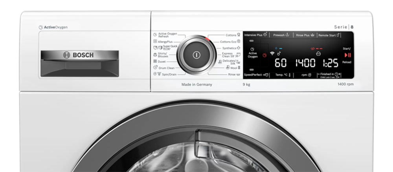Click the 1400 rpm text below display
Image resolution: width=393 pixels, height=172 pixels.
345,84
